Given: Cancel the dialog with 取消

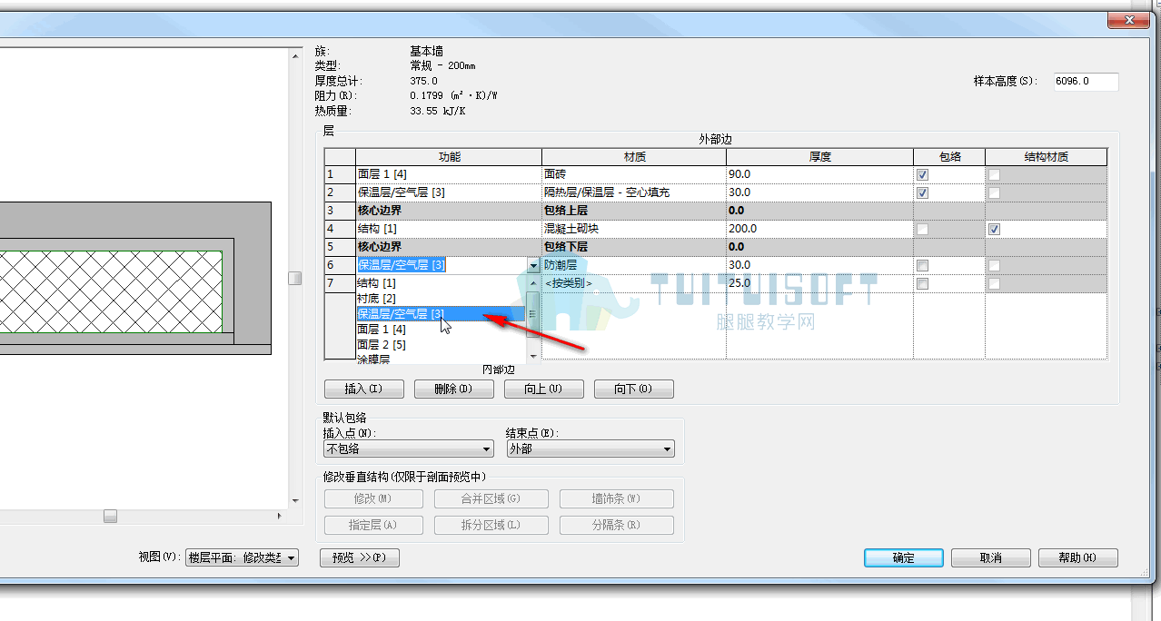Looking at the screenshot, I should coord(991,557).
